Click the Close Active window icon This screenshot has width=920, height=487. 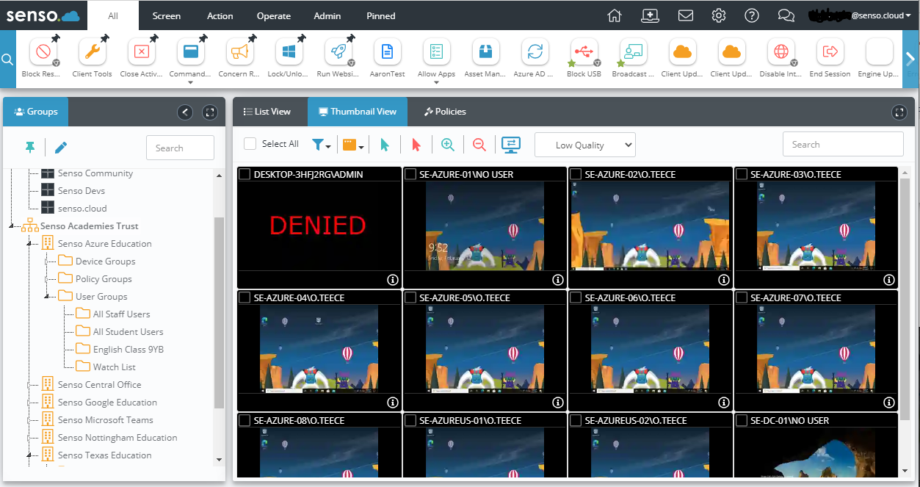point(142,52)
